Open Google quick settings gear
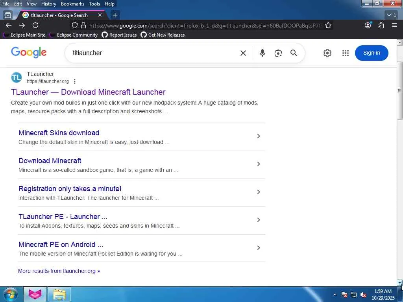This screenshot has width=403, height=302. click(x=327, y=53)
